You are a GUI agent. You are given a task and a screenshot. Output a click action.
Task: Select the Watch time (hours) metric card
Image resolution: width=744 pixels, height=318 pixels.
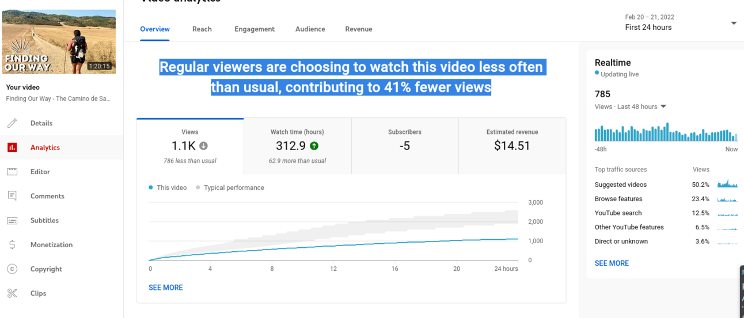click(297, 146)
